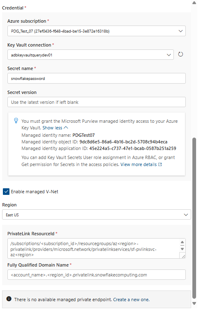Image resolution: width=201 pixels, height=309 pixels.
Task: Click the Secret name input field
Action: coord(96,78)
